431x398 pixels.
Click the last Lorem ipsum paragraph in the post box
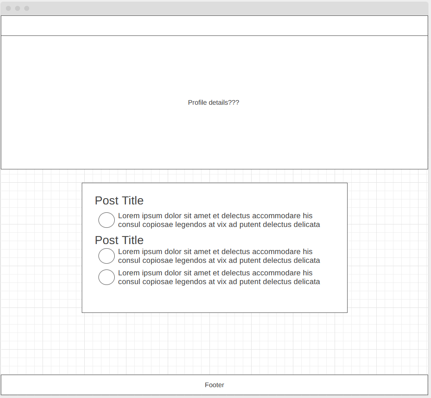[x=219, y=277]
